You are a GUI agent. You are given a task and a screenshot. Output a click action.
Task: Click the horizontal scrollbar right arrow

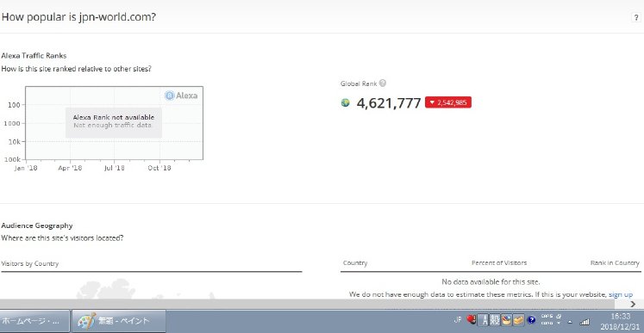tap(633, 304)
